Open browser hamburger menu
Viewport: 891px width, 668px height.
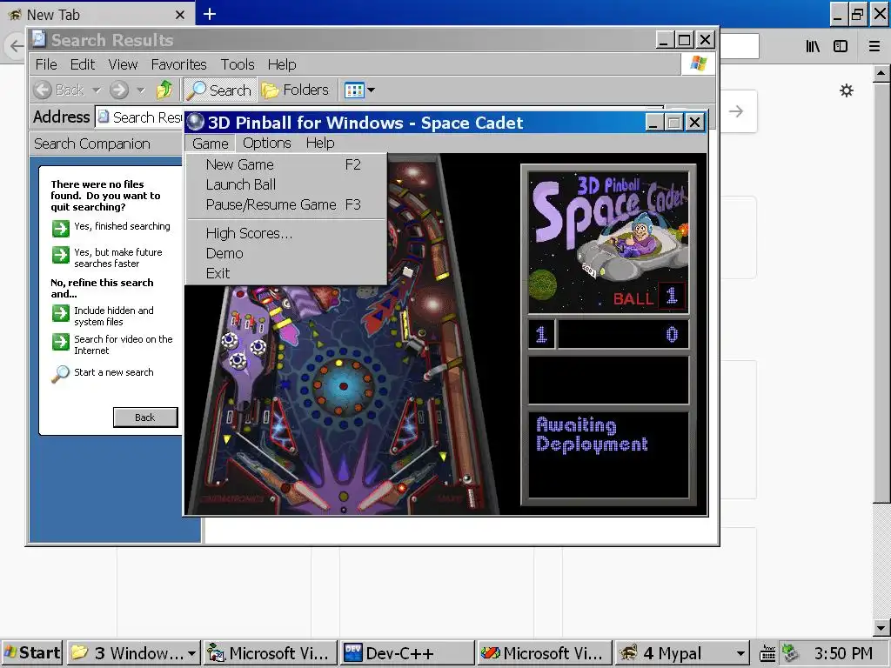tap(874, 46)
